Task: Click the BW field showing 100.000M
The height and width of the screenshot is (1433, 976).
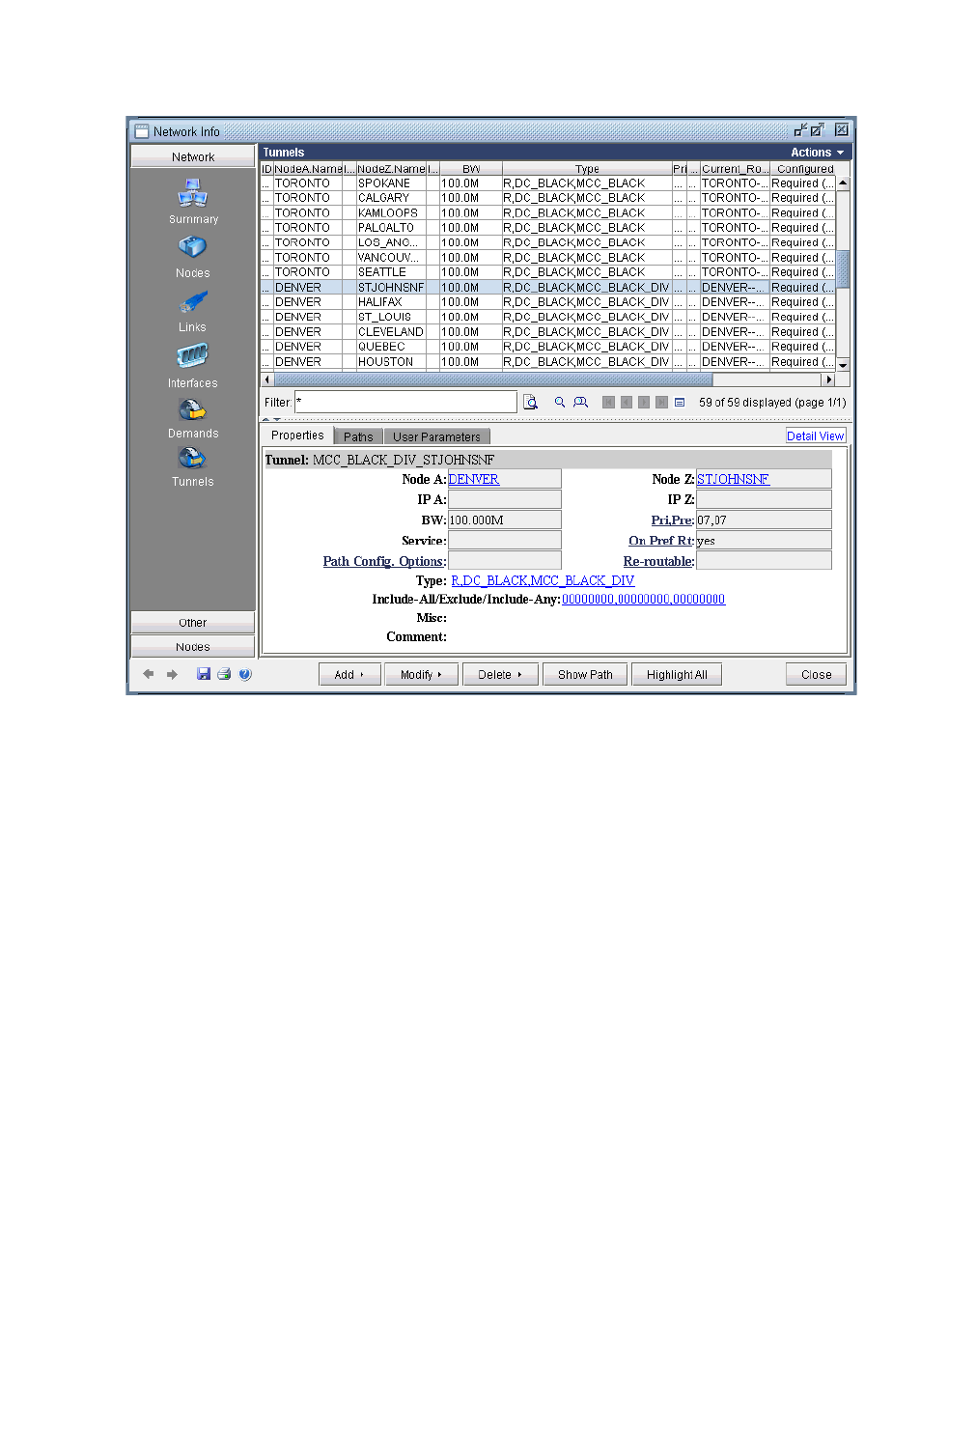Action: pos(504,520)
